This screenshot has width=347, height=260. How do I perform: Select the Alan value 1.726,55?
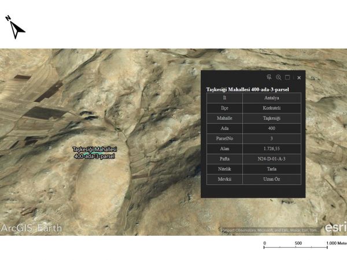pyautogui.click(x=272, y=149)
